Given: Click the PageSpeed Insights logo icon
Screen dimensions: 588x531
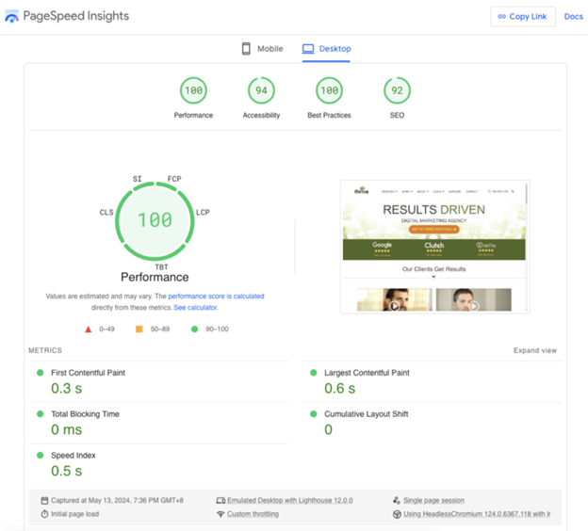Looking at the screenshot, I should [12, 16].
